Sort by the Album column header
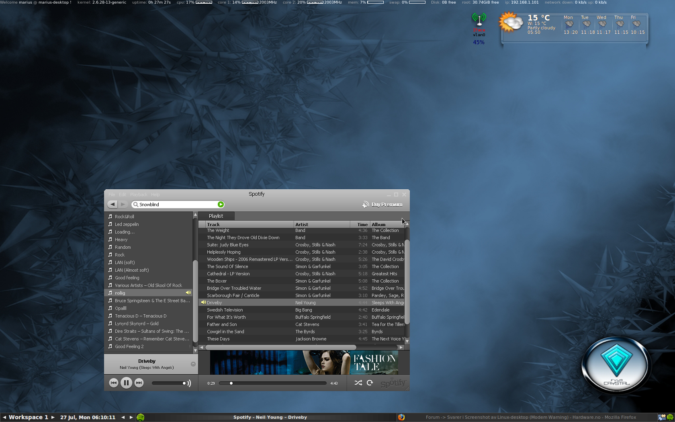The height and width of the screenshot is (422, 675). click(x=387, y=224)
